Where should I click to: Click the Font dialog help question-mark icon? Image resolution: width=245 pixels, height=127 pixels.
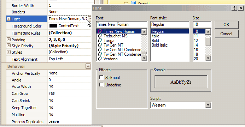(x=234, y=8)
